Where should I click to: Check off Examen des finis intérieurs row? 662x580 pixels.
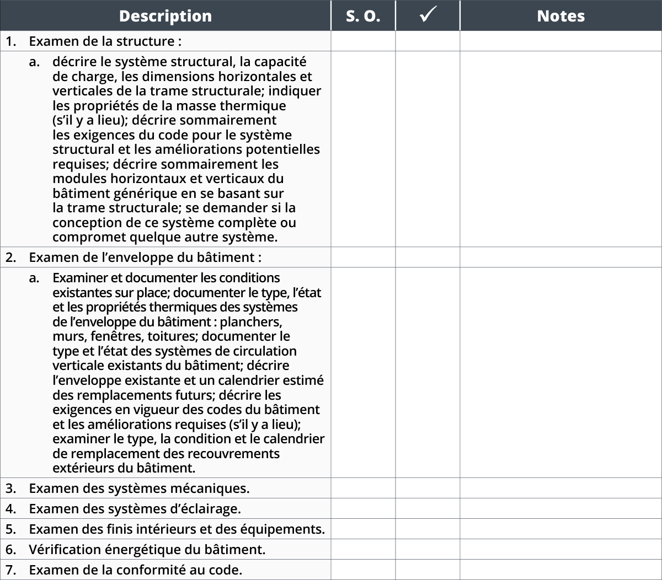(x=428, y=529)
